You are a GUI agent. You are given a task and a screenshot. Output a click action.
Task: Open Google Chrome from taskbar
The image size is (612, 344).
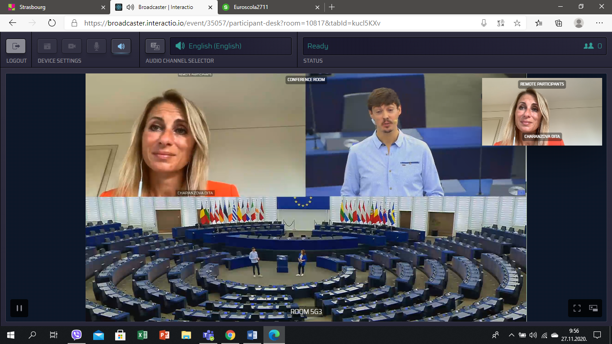(x=230, y=335)
